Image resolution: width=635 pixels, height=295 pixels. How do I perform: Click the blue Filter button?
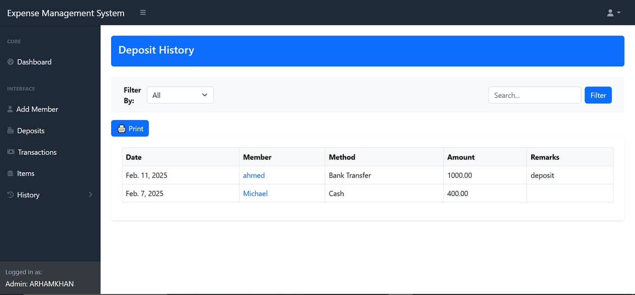tap(598, 95)
